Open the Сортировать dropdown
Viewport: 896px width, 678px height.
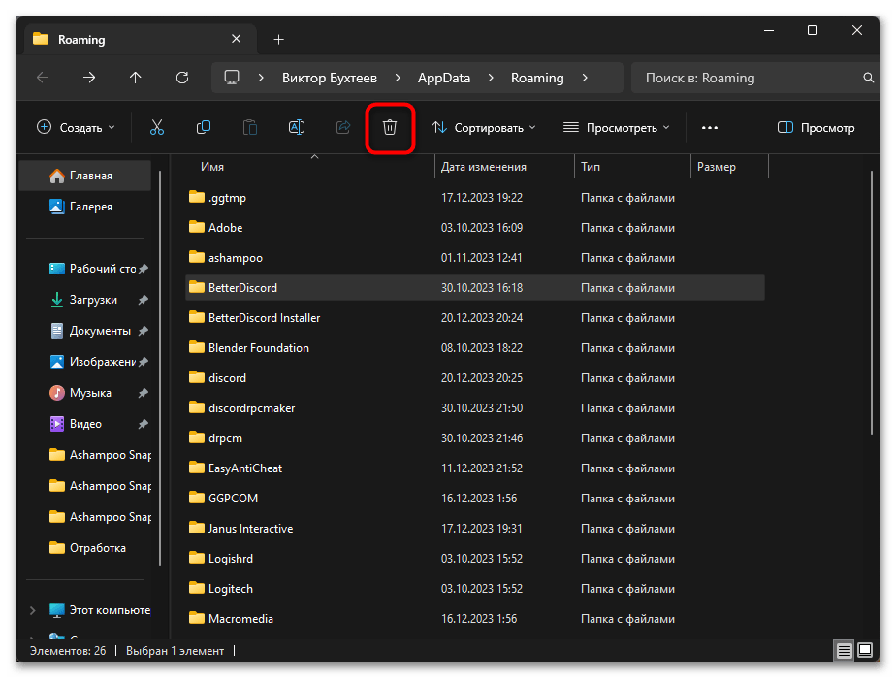(x=484, y=127)
